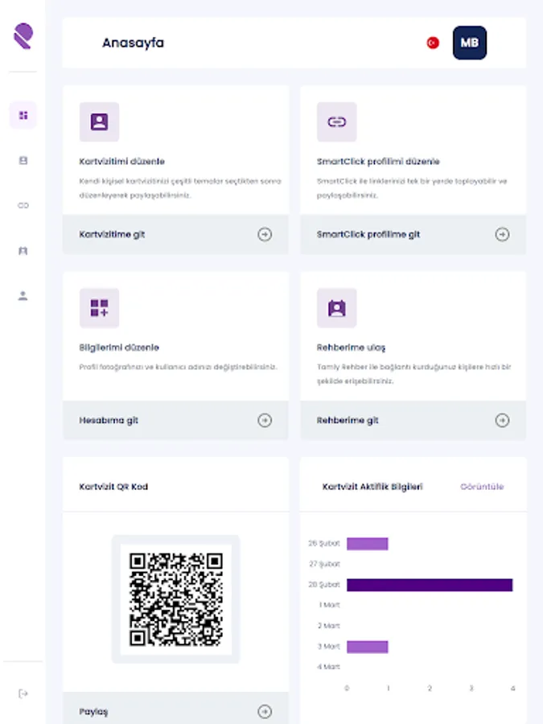Click the 2 Mart axis label
The height and width of the screenshot is (724, 543).
(x=329, y=626)
